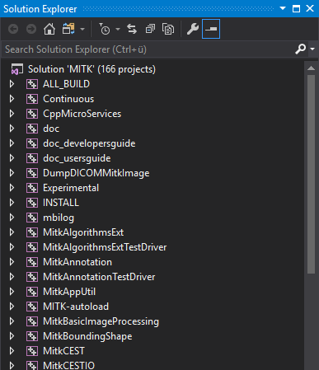Open the Pending Changes Filter
The width and height of the screenshot is (319, 370).
[105, 29]
